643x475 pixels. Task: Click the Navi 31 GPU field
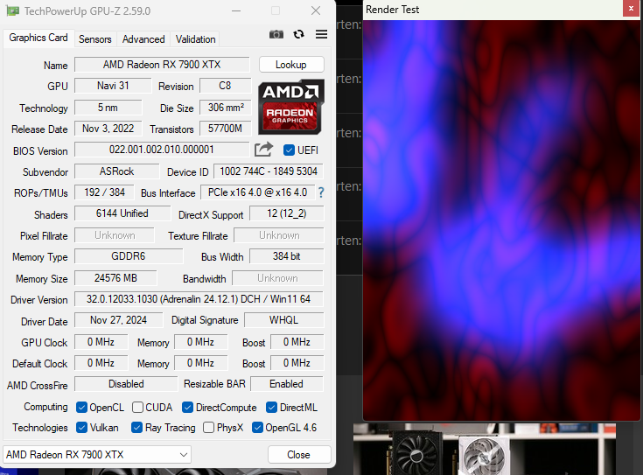click(113, 86)
